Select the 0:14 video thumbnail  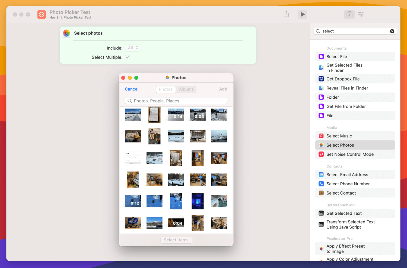(x=176, y=115)
